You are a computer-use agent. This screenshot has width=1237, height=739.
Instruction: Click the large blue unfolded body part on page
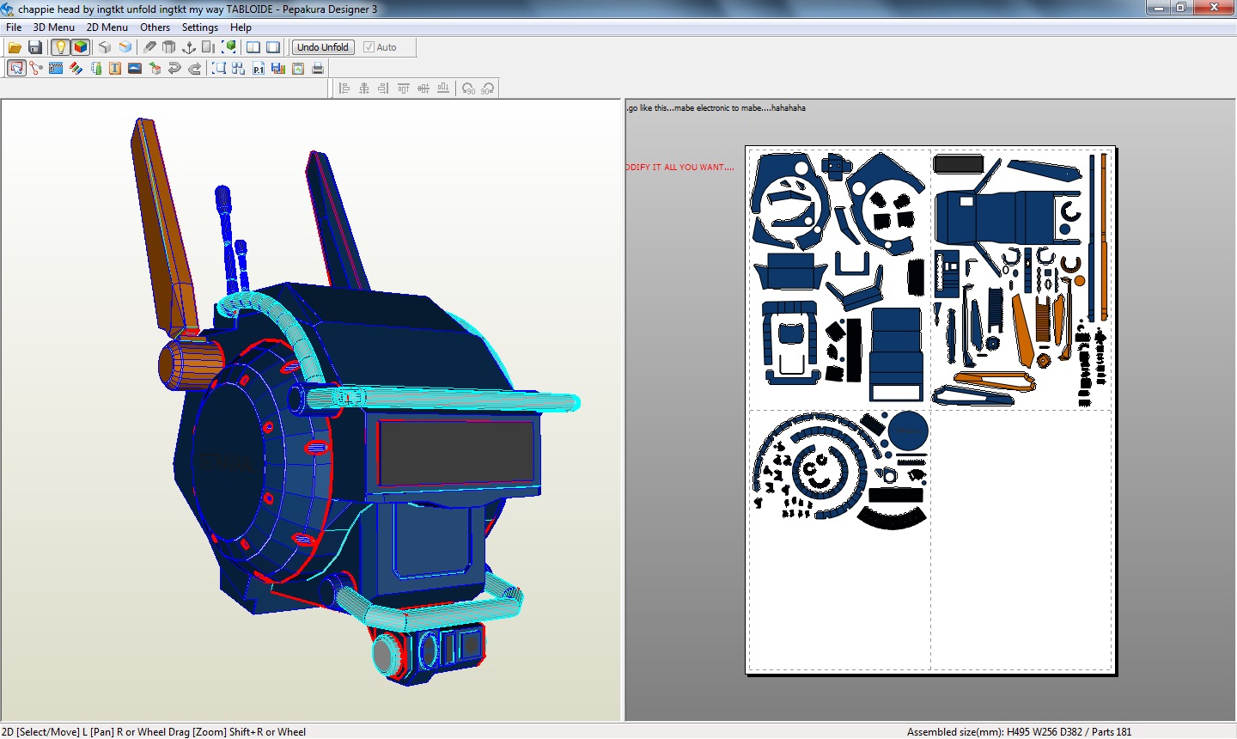[996, 216]
